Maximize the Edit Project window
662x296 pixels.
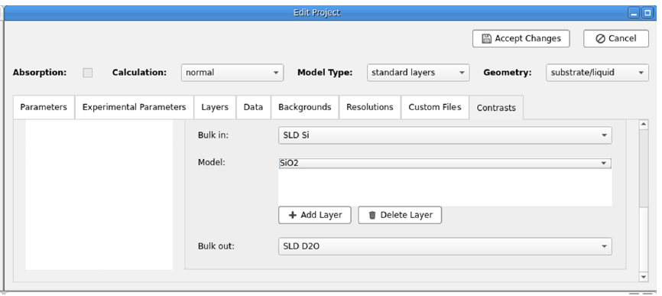[647, 13]
